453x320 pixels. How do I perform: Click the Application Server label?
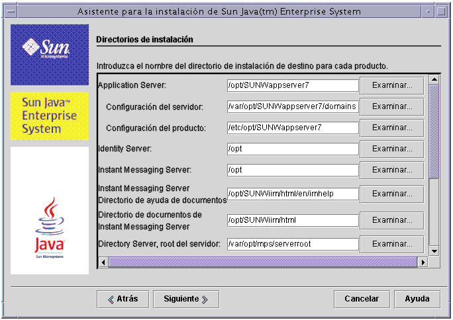[132, 86]
